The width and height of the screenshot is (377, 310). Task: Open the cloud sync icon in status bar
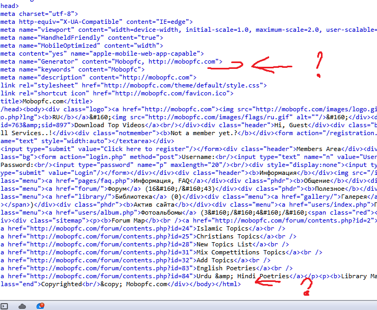(x=22, y=306)
